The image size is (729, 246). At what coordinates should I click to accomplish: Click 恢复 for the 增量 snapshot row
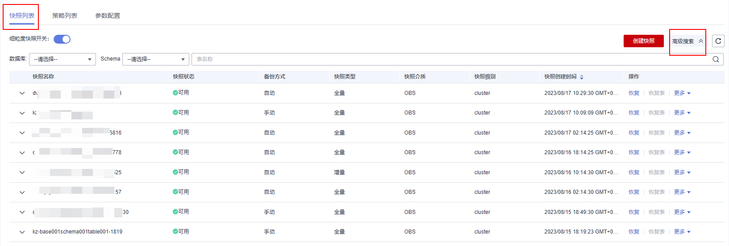(634, 172)
